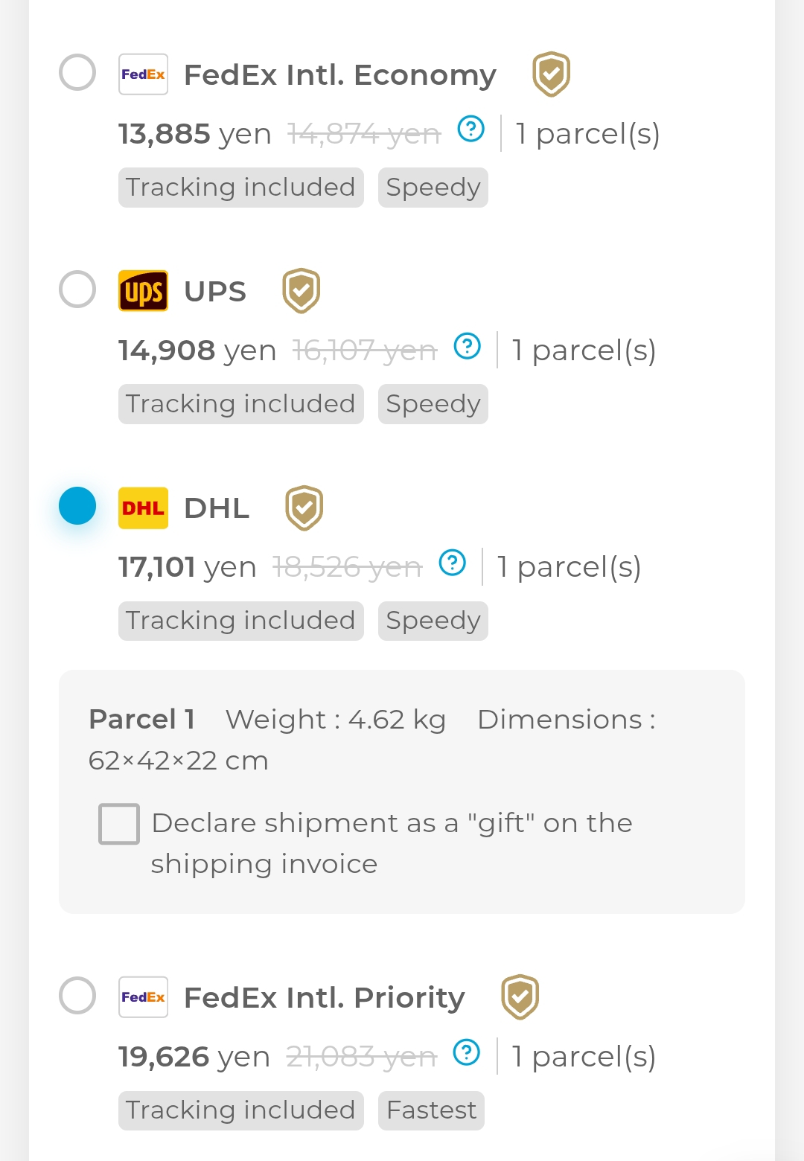Click the UPS logo icon
804x1161 pixels.
143,291
